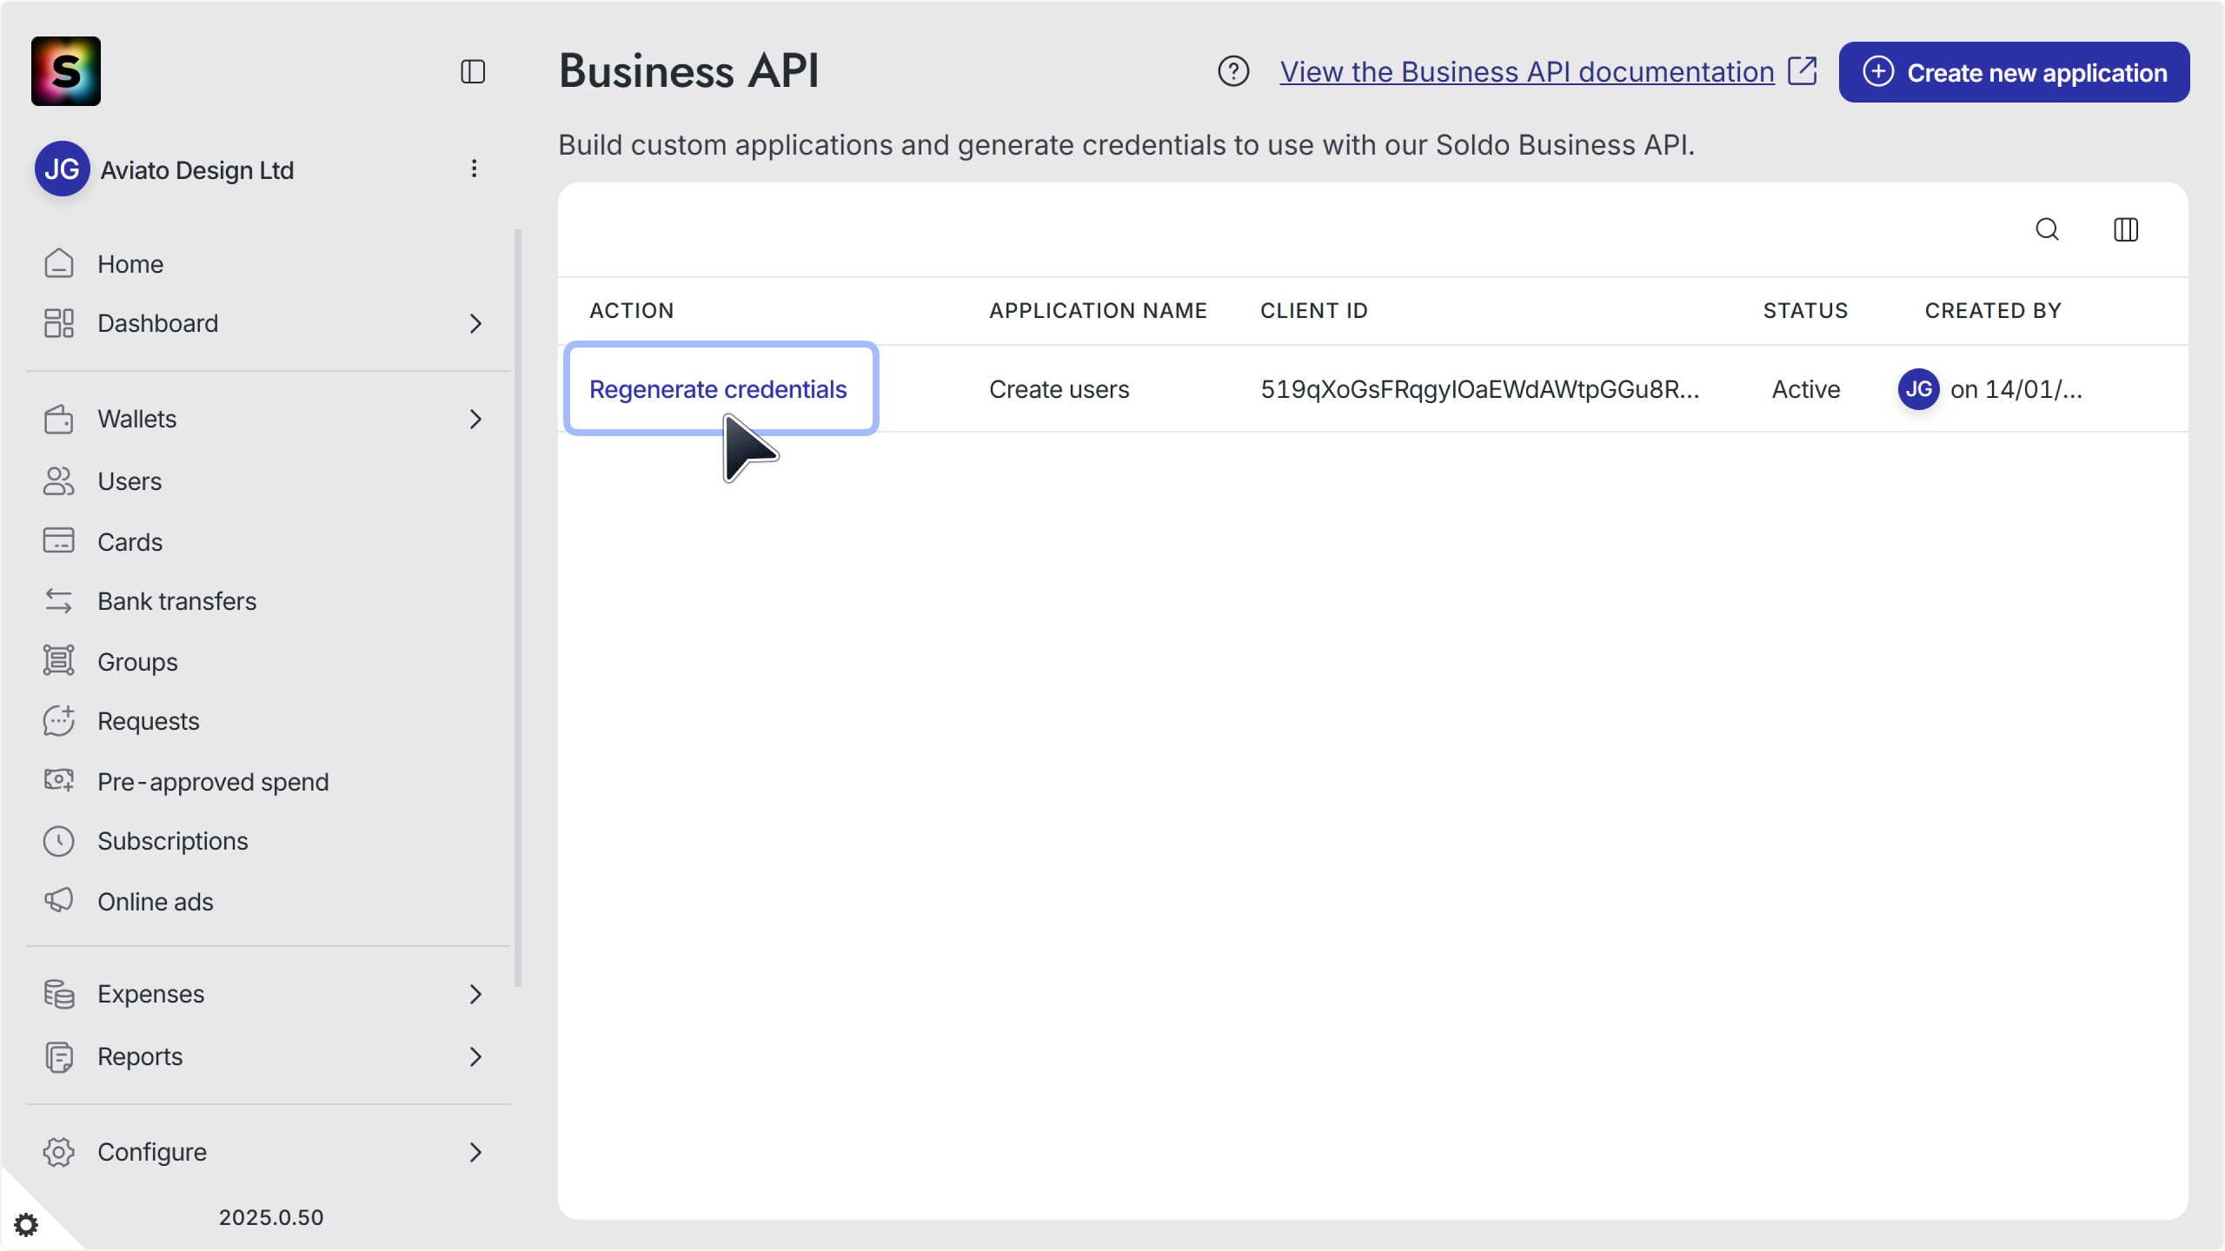Expand the Expenses chevron
The height and width of the screenshot is (1251, 2225).
[x=475, y=994]
